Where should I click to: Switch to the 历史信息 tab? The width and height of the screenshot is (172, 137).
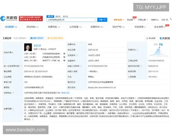pos(140,27)
